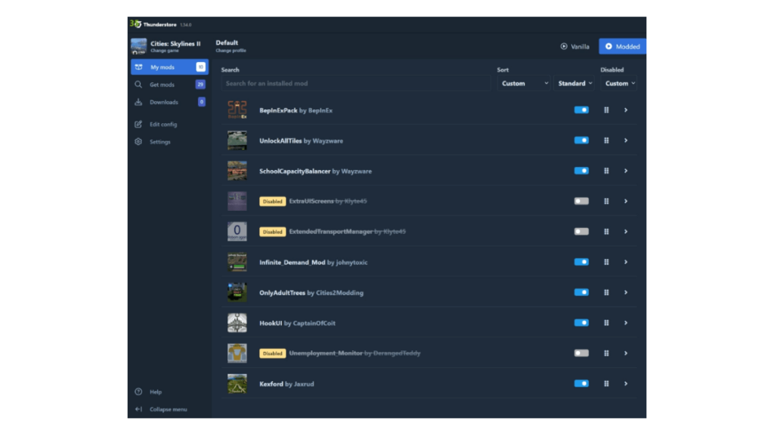This screenshot has width=774, height=435.
Task: Click the UnlockAllTiles mod icon
Action: tap(237, 140)
